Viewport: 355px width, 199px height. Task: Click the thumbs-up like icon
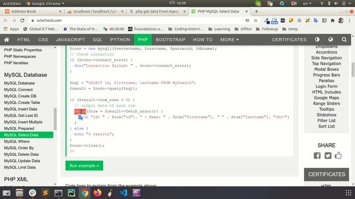click(338, 155)
